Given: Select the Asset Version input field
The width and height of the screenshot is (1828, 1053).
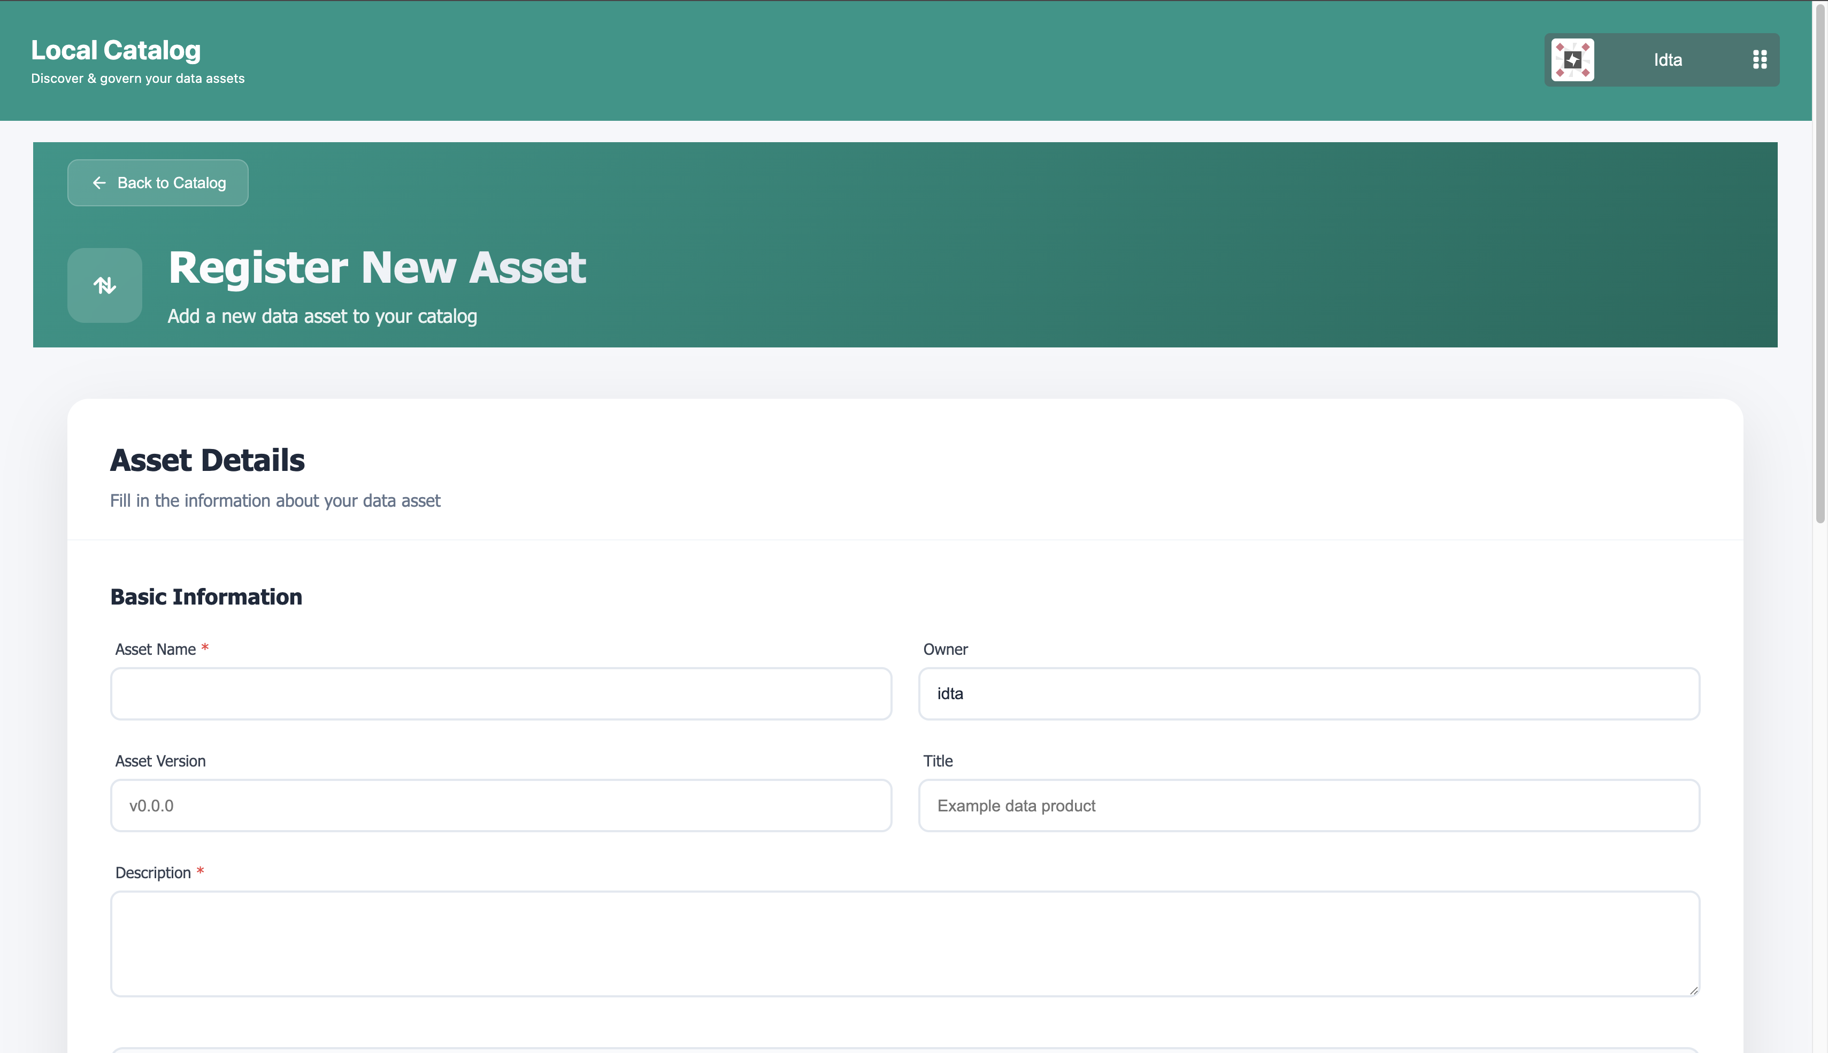Looking at the screenshot, I should coord(501,806).
